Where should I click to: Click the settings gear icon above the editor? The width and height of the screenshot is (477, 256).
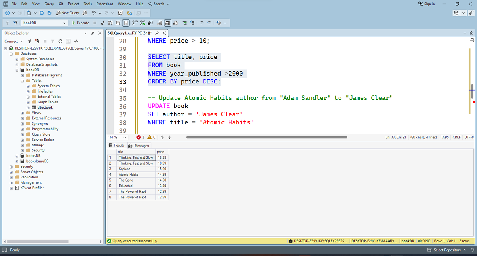[x=472, y=33]
